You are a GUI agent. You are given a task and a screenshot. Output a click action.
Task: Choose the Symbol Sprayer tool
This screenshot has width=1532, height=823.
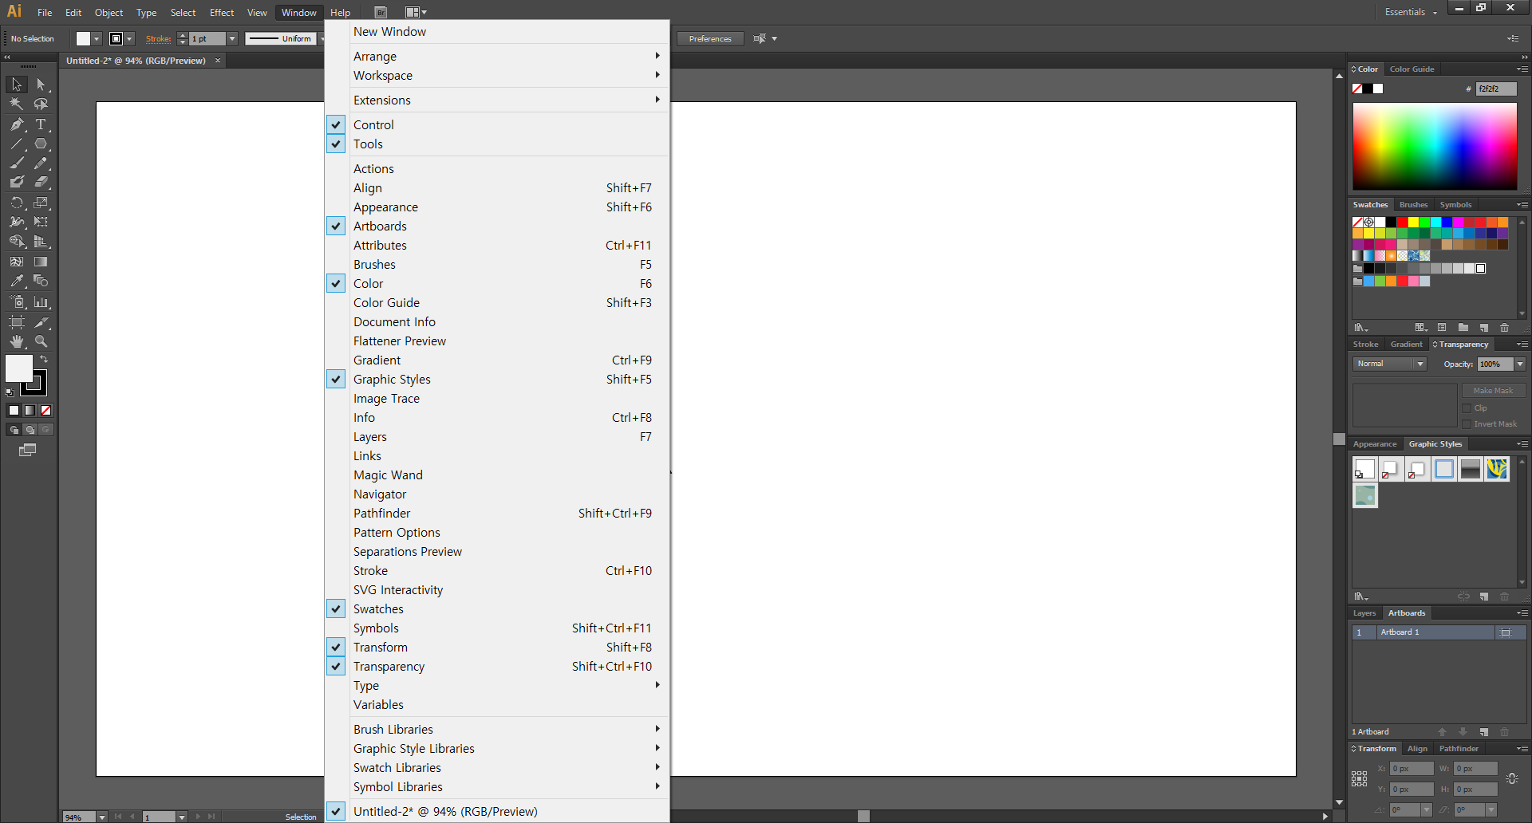pyautogui.click(x=16, y=302)
